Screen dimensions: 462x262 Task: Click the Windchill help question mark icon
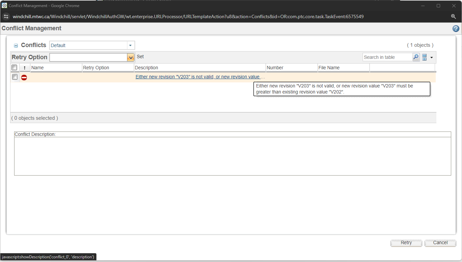pos(456,29)
